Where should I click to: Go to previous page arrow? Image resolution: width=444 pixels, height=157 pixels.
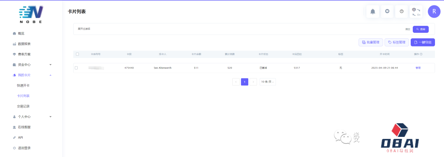236,82
